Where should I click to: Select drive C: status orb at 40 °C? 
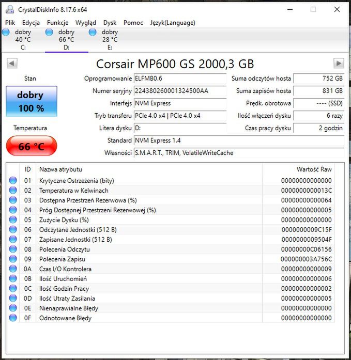pos(6,32)
